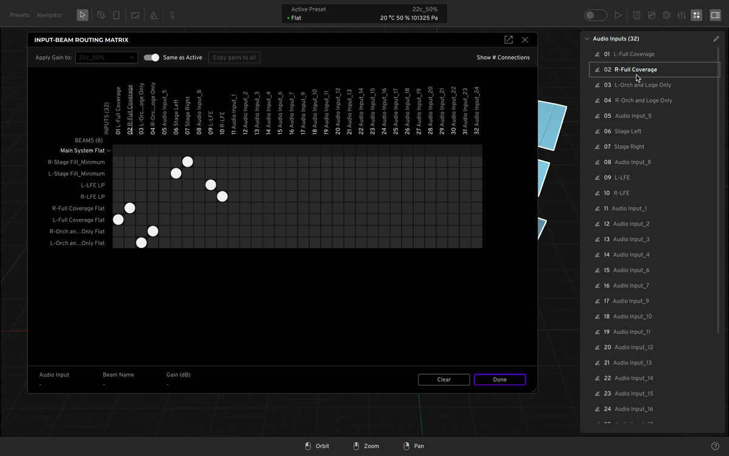
Task: Open the mixer sliders icon
Action: point(682,15)
